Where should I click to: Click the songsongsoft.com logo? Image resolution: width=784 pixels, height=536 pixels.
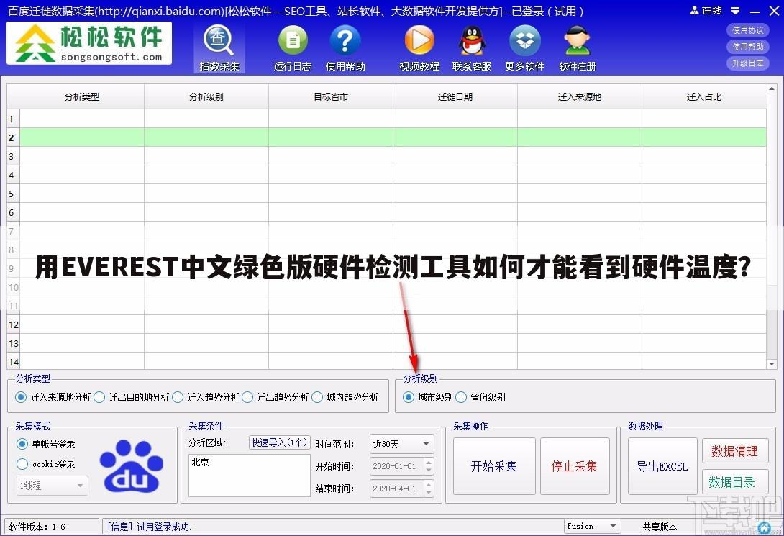[89, 43]
